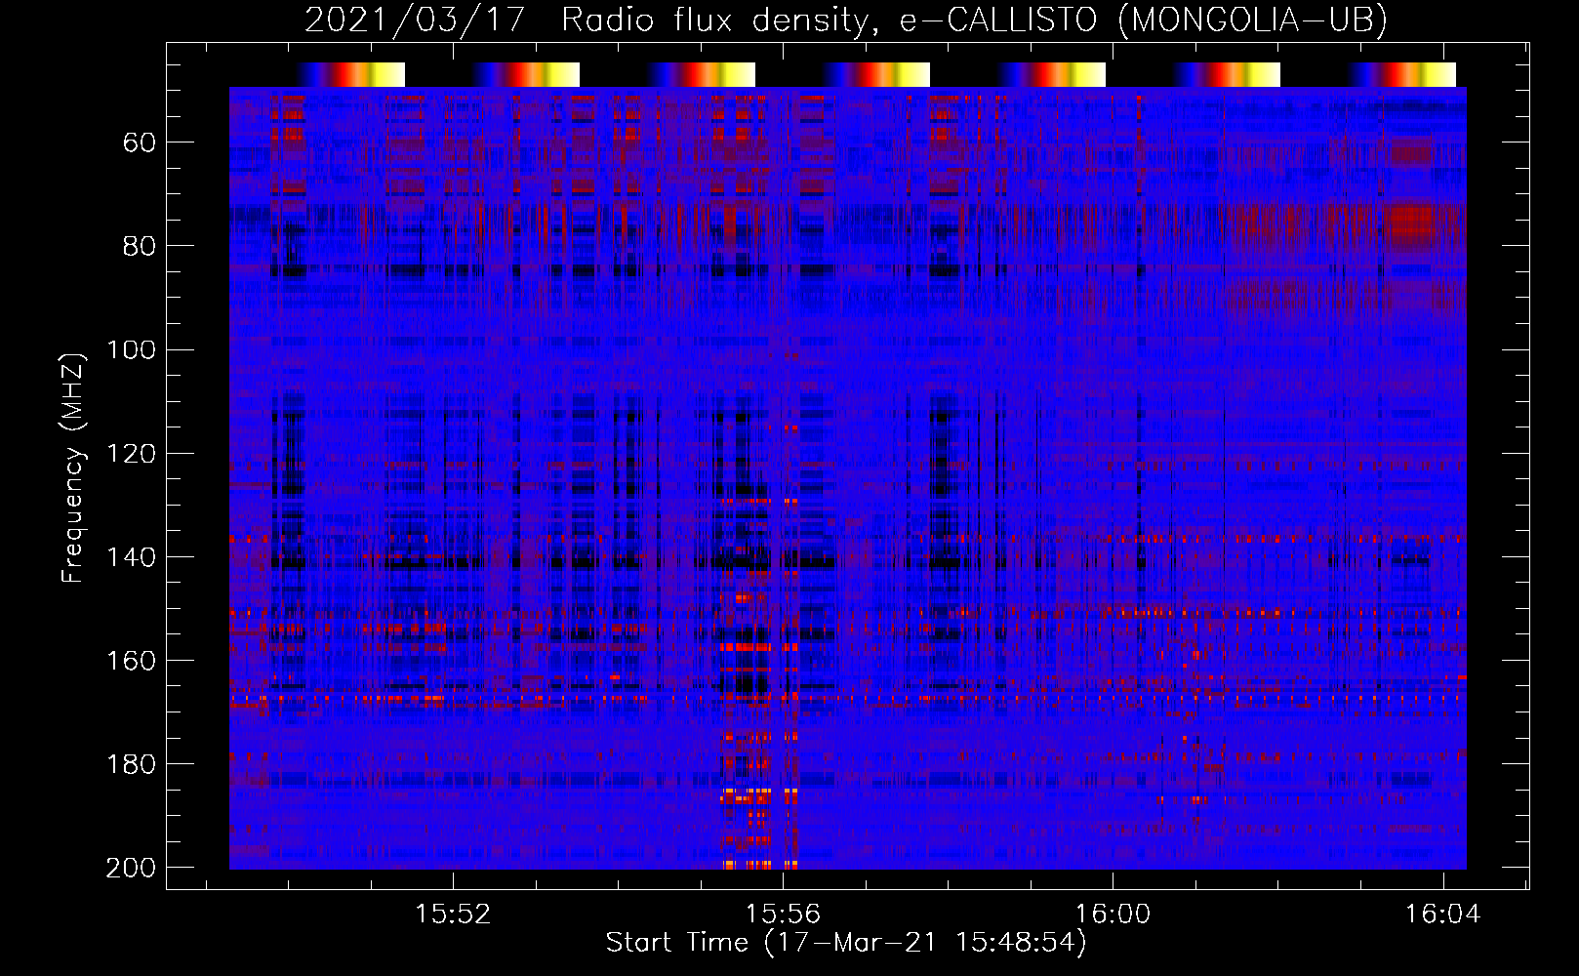
Task: Click the 'Start Time (17-Mar-21 15:48:54)' label
Action: (845, 943)
